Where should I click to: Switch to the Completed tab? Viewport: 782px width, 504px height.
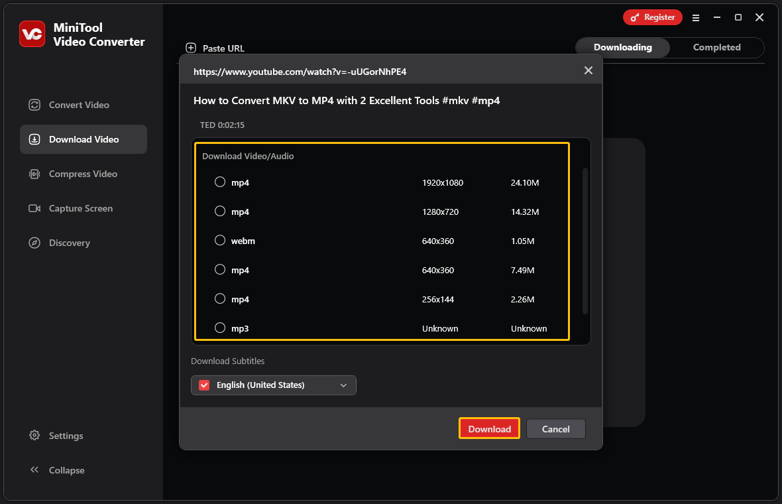716,47
